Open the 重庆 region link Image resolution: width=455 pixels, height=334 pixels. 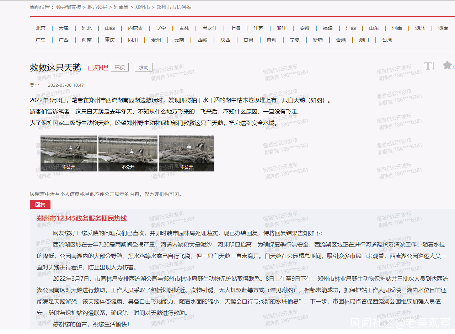tap(110, 40)
